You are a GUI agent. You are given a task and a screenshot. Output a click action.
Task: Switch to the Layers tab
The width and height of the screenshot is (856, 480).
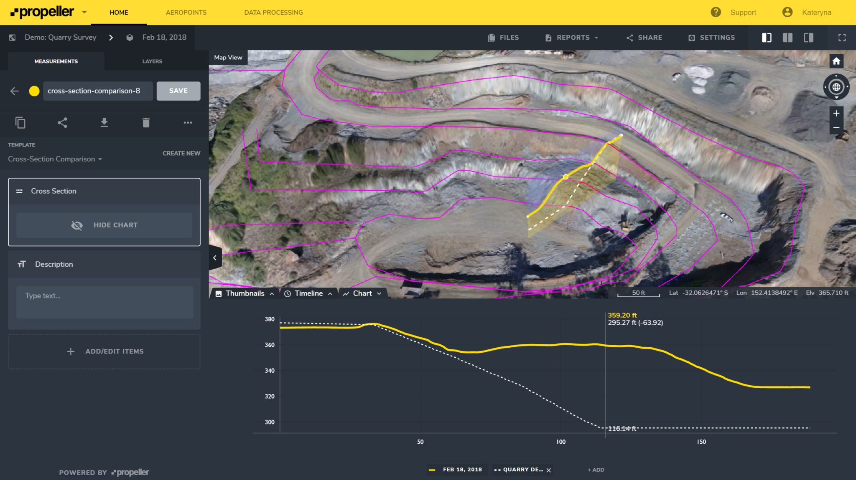[x=152, y=61]
